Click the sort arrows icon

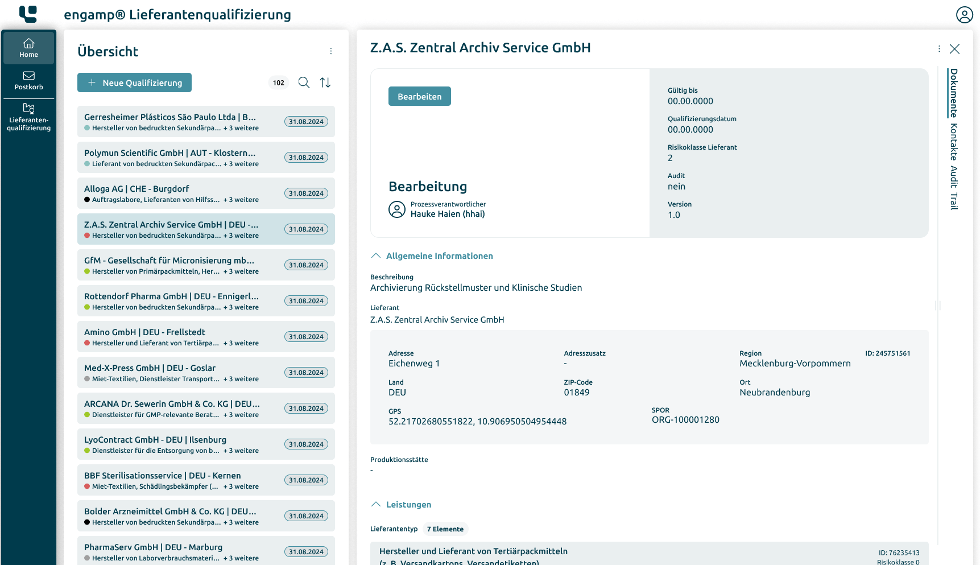325,83
